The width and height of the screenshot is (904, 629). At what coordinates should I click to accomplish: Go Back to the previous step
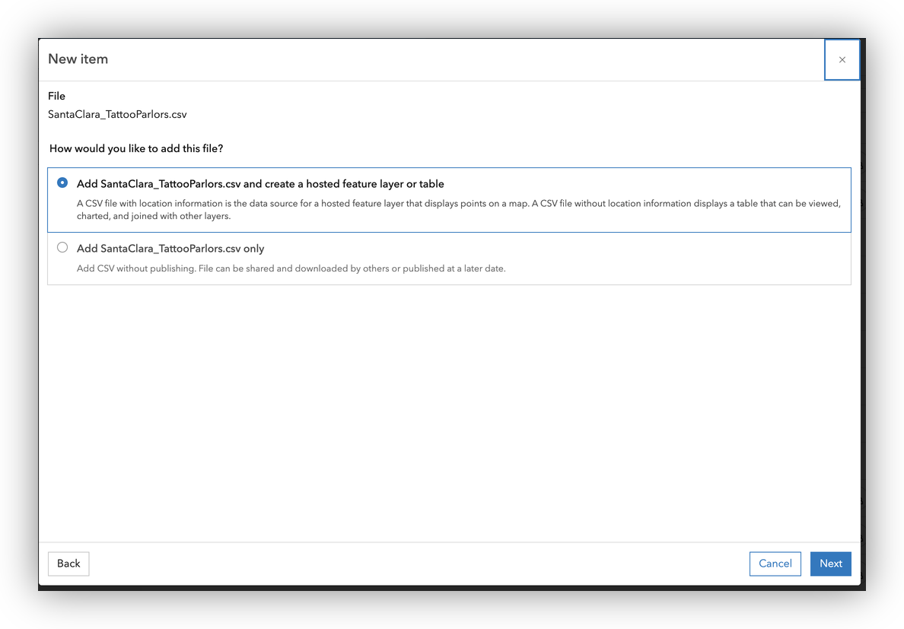(68, 564)
